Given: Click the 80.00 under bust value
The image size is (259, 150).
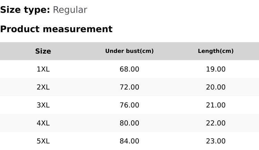Looking at the screenshot, I should tap(129, 123).
